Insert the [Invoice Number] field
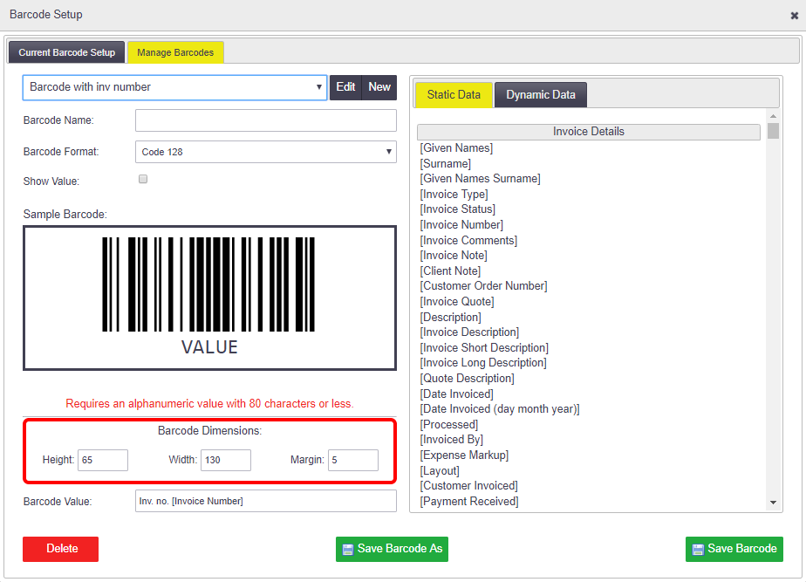The height and width of the screenshot is (582, 806). pyautogui.click(x=461, y=224)
